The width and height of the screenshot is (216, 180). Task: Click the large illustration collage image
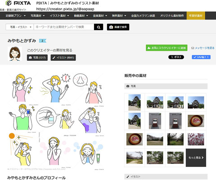[56, 121]
